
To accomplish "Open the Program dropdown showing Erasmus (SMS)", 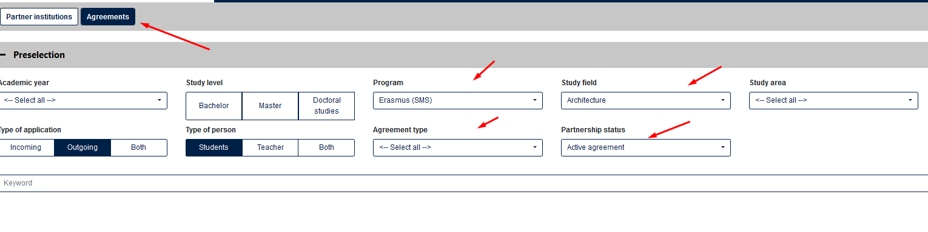I will [458, 100].
